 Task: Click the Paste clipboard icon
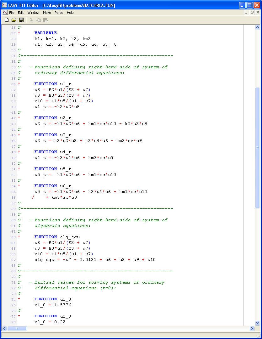click(x=45, y=20)
